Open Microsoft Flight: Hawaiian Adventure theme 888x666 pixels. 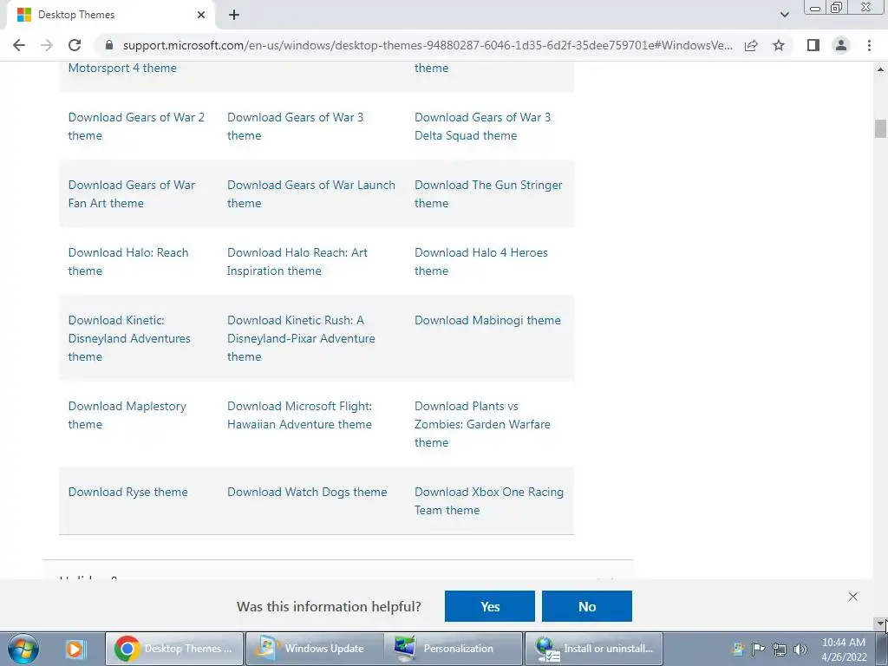[x=299, y=415]
